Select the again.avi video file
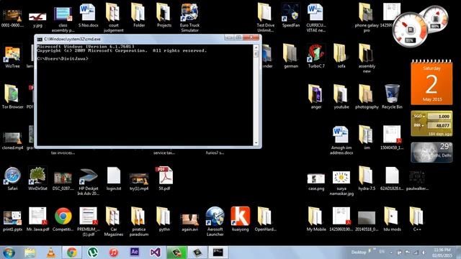This screenshot has width=461, height=259. tap(189, 222)
